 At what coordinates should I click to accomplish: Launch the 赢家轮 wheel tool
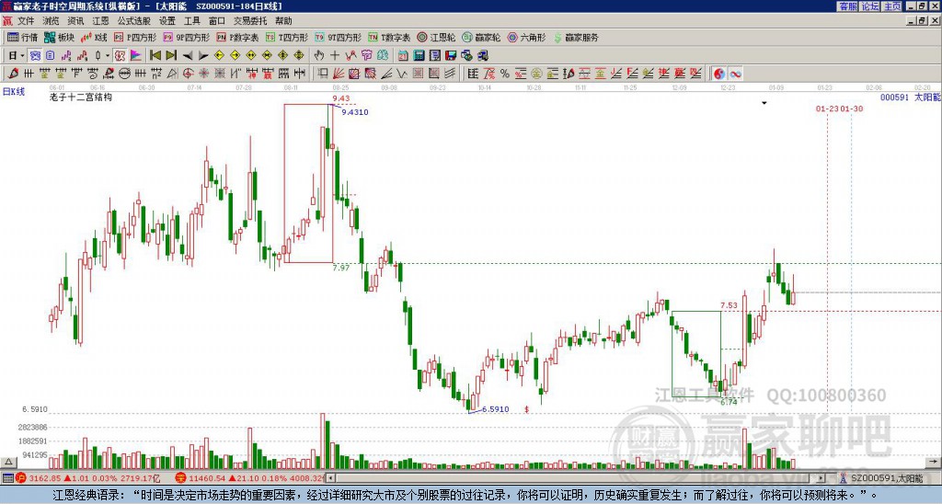(x=481, y=37)
